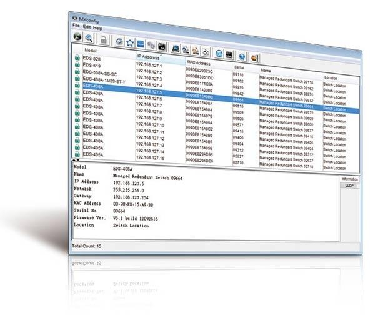Click IP address 192.168.127.10

tap(150, 124)
